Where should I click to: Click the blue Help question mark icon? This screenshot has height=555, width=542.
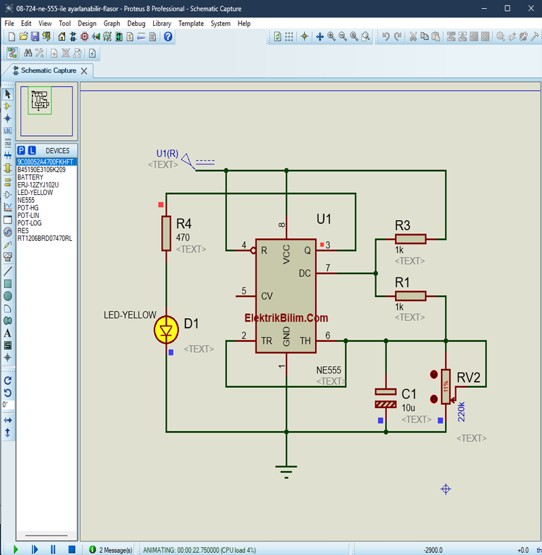click(168, 37)
